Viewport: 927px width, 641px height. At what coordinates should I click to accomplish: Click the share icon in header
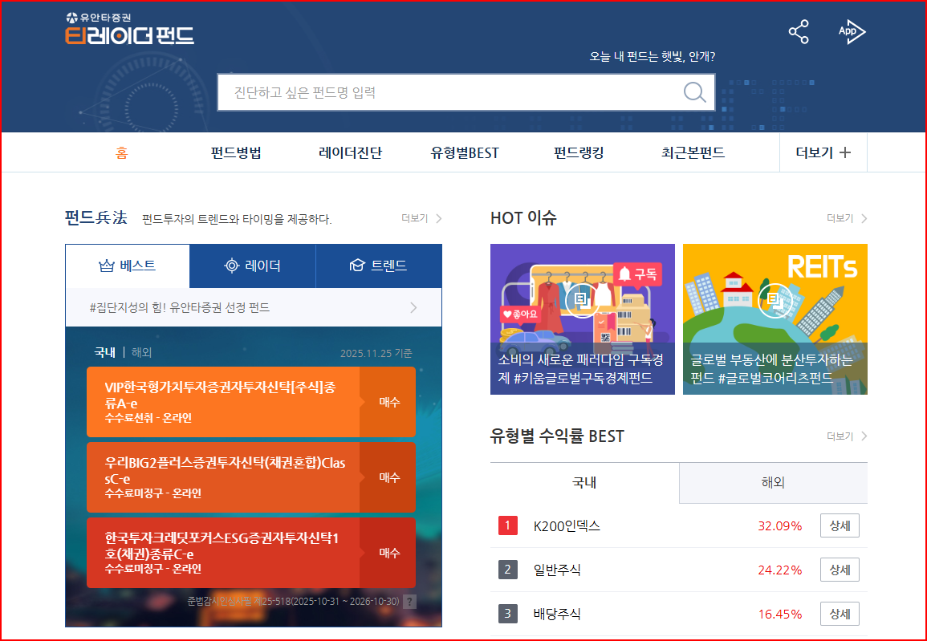tap(798, 32)
